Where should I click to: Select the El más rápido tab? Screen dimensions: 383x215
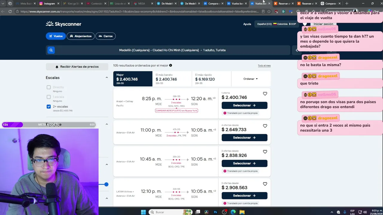212,79
